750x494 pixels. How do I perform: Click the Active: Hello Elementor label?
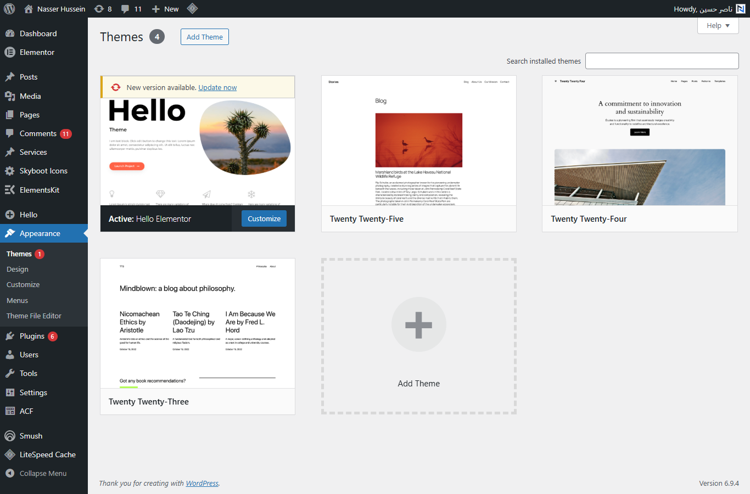click(x=150, y=219)
